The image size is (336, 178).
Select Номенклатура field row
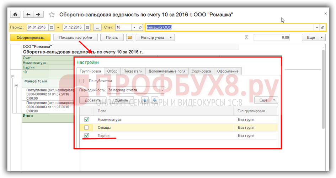[179, 119]
